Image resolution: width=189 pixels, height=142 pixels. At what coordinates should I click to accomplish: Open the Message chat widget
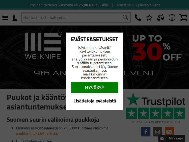pos(172,138)
